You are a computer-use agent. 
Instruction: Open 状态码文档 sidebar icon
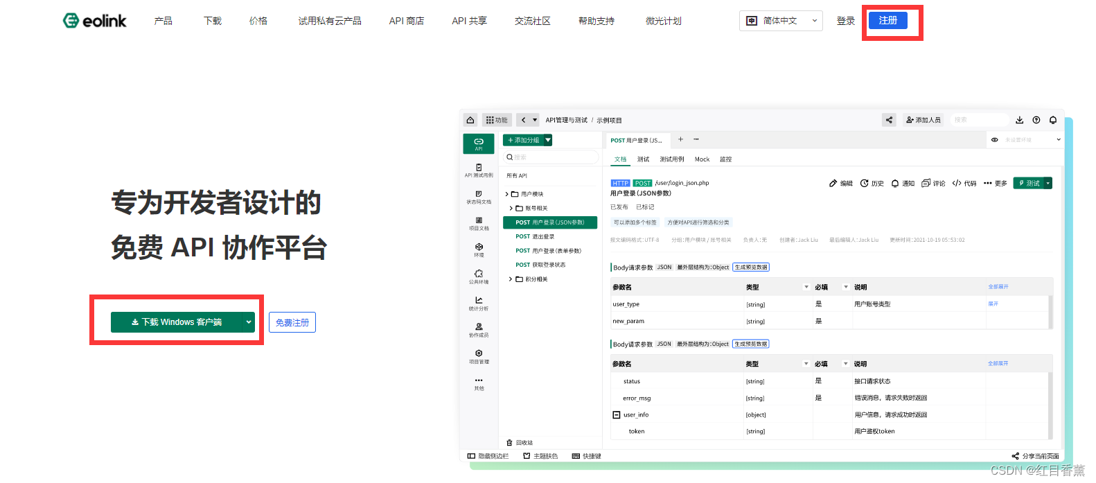(479, 197)
